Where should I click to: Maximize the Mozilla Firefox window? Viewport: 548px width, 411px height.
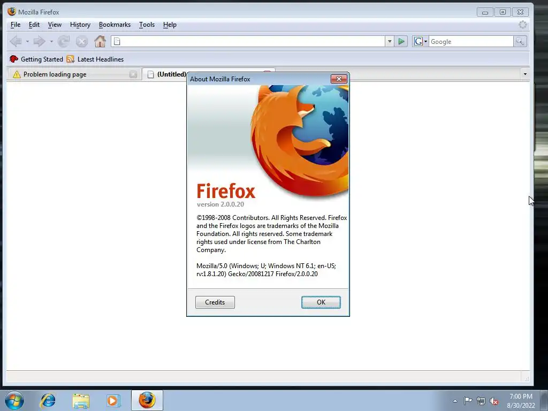(x=503, y=12)
